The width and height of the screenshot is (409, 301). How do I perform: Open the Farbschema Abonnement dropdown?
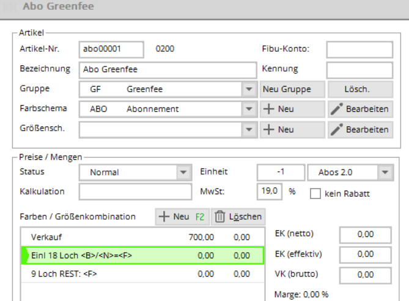coord(249,109)
